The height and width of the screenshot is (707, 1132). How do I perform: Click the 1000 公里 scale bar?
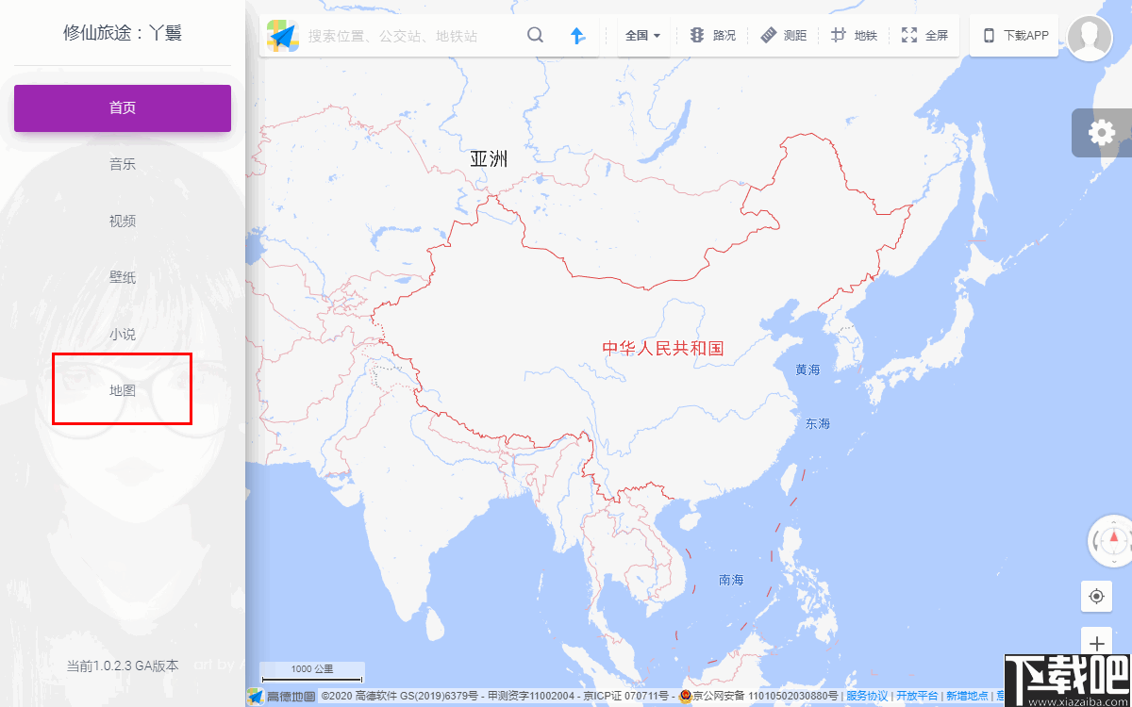[x=312, y=672]
